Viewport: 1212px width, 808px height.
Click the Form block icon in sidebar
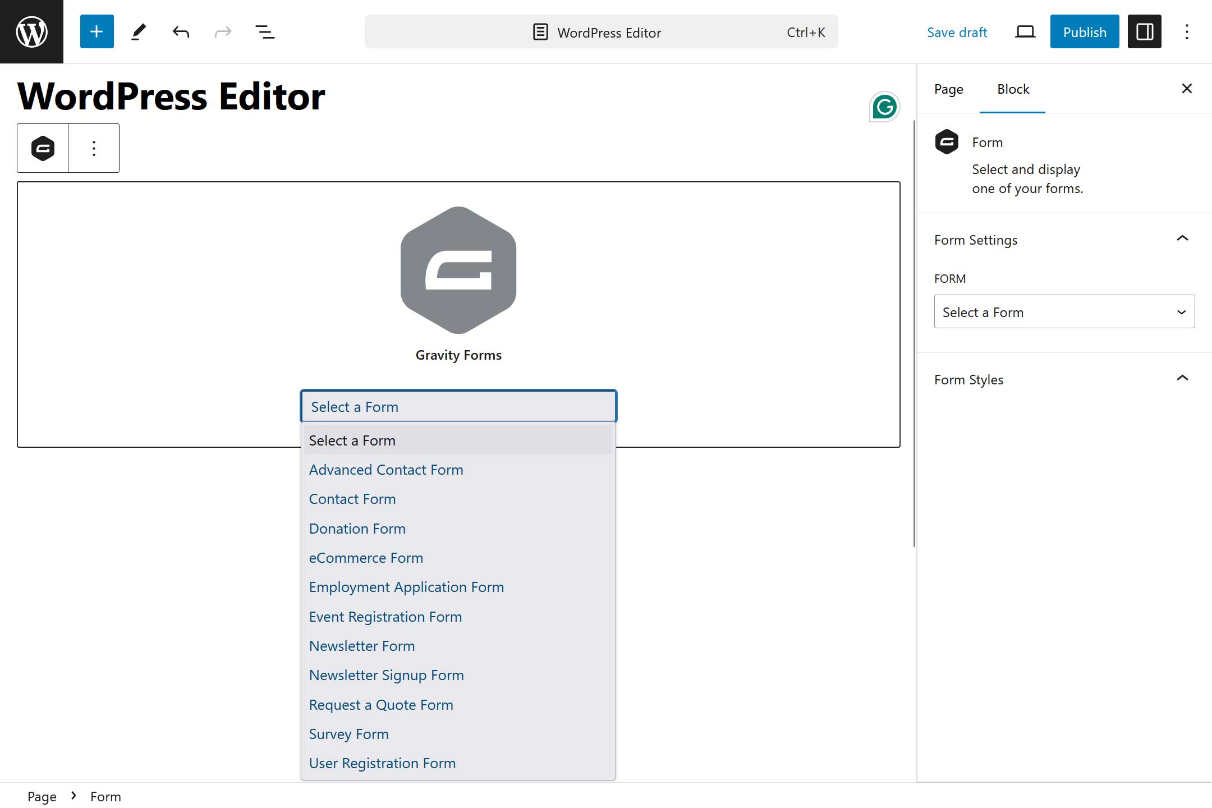click(947, 141)
